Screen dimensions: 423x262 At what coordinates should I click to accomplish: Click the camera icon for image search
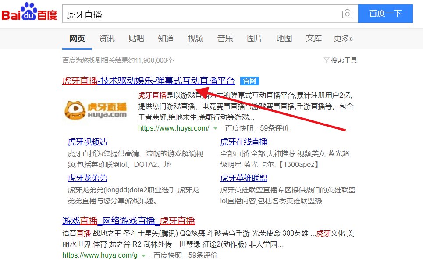tap(348, 14)
